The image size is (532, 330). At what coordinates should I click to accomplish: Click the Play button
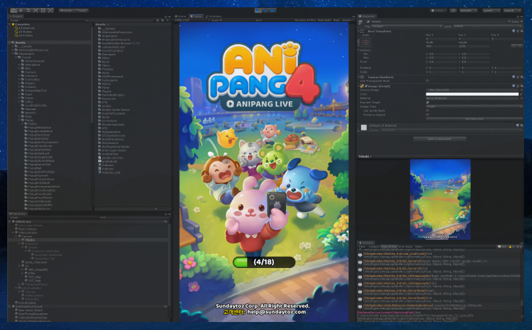258,11
